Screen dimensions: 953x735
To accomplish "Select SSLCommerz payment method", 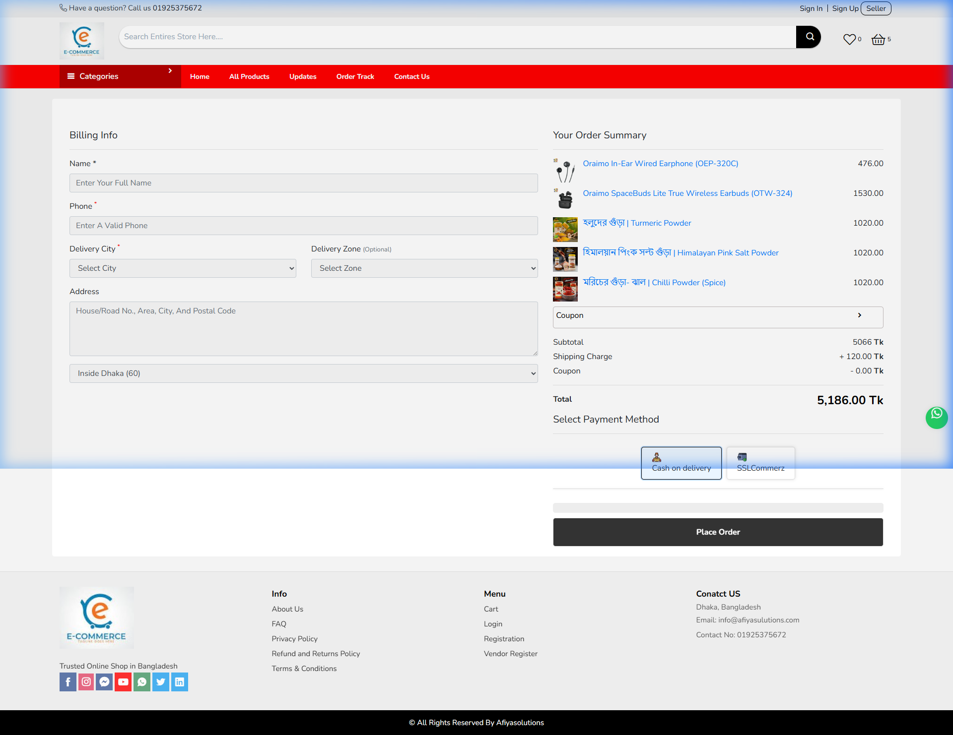I will (x=760, y=463).
